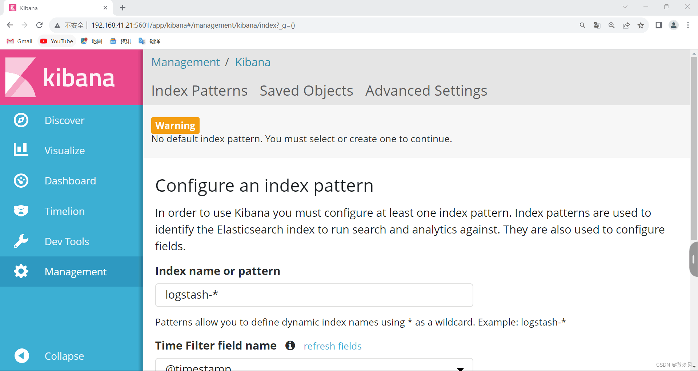The width and height of the screenshot is (698, 371).
Task: Click the page vertical scrollbar thumb
Action: pyautogui.click(x=694, y=145)
